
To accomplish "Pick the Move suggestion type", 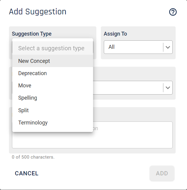I will pos(53,86).
